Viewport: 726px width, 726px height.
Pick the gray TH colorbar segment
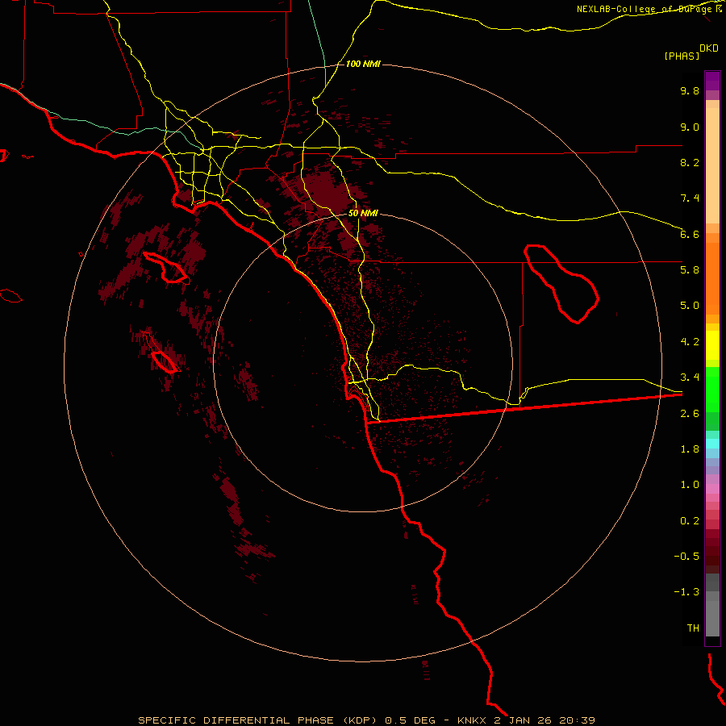click(x=712, y=618)
